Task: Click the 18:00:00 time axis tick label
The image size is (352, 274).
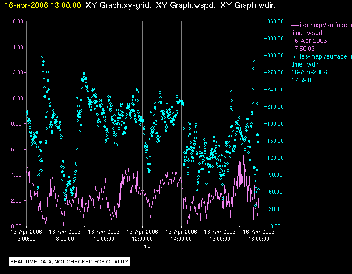Action: click(x=259, y=239)
